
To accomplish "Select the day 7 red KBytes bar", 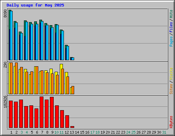I will point(41,112).
